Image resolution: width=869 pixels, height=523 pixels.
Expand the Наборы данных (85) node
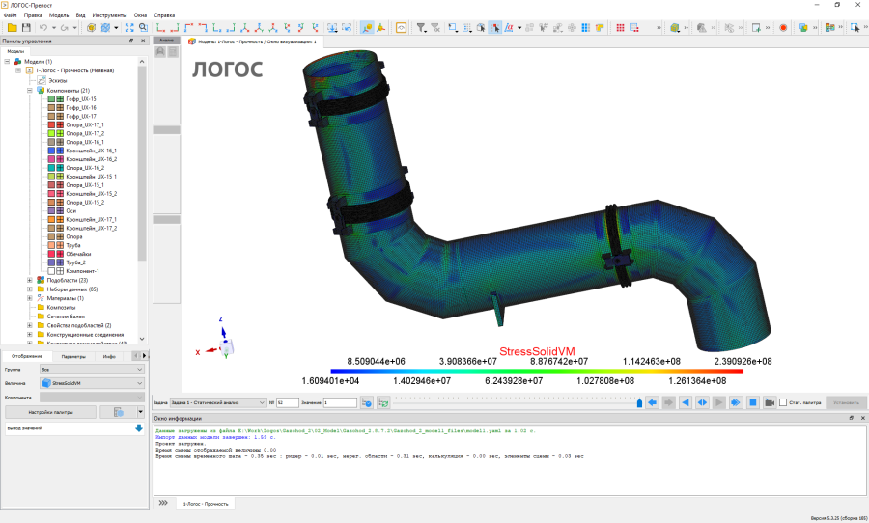point(30,289)
